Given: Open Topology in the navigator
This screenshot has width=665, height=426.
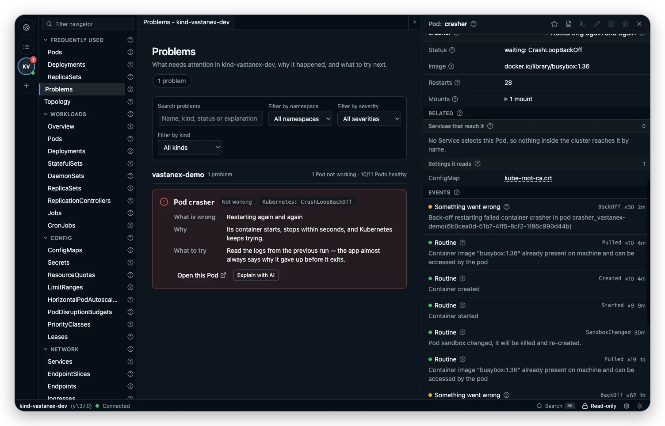Looking at the screenshot, I should [x=57, y=102].
